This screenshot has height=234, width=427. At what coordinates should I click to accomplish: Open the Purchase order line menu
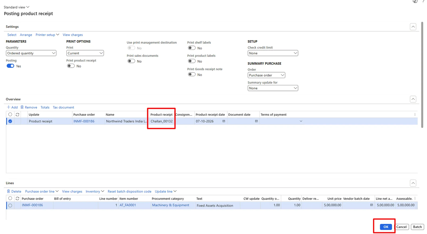[x=42, y=191]
